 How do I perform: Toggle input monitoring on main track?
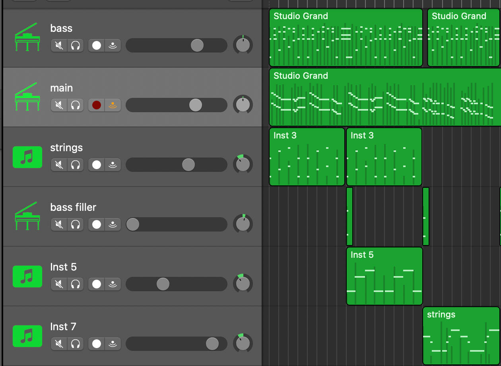113,105
